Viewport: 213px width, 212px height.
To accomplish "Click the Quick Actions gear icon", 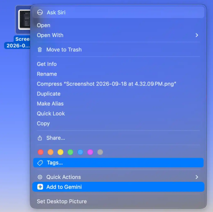I will click(x=40, y=177).
